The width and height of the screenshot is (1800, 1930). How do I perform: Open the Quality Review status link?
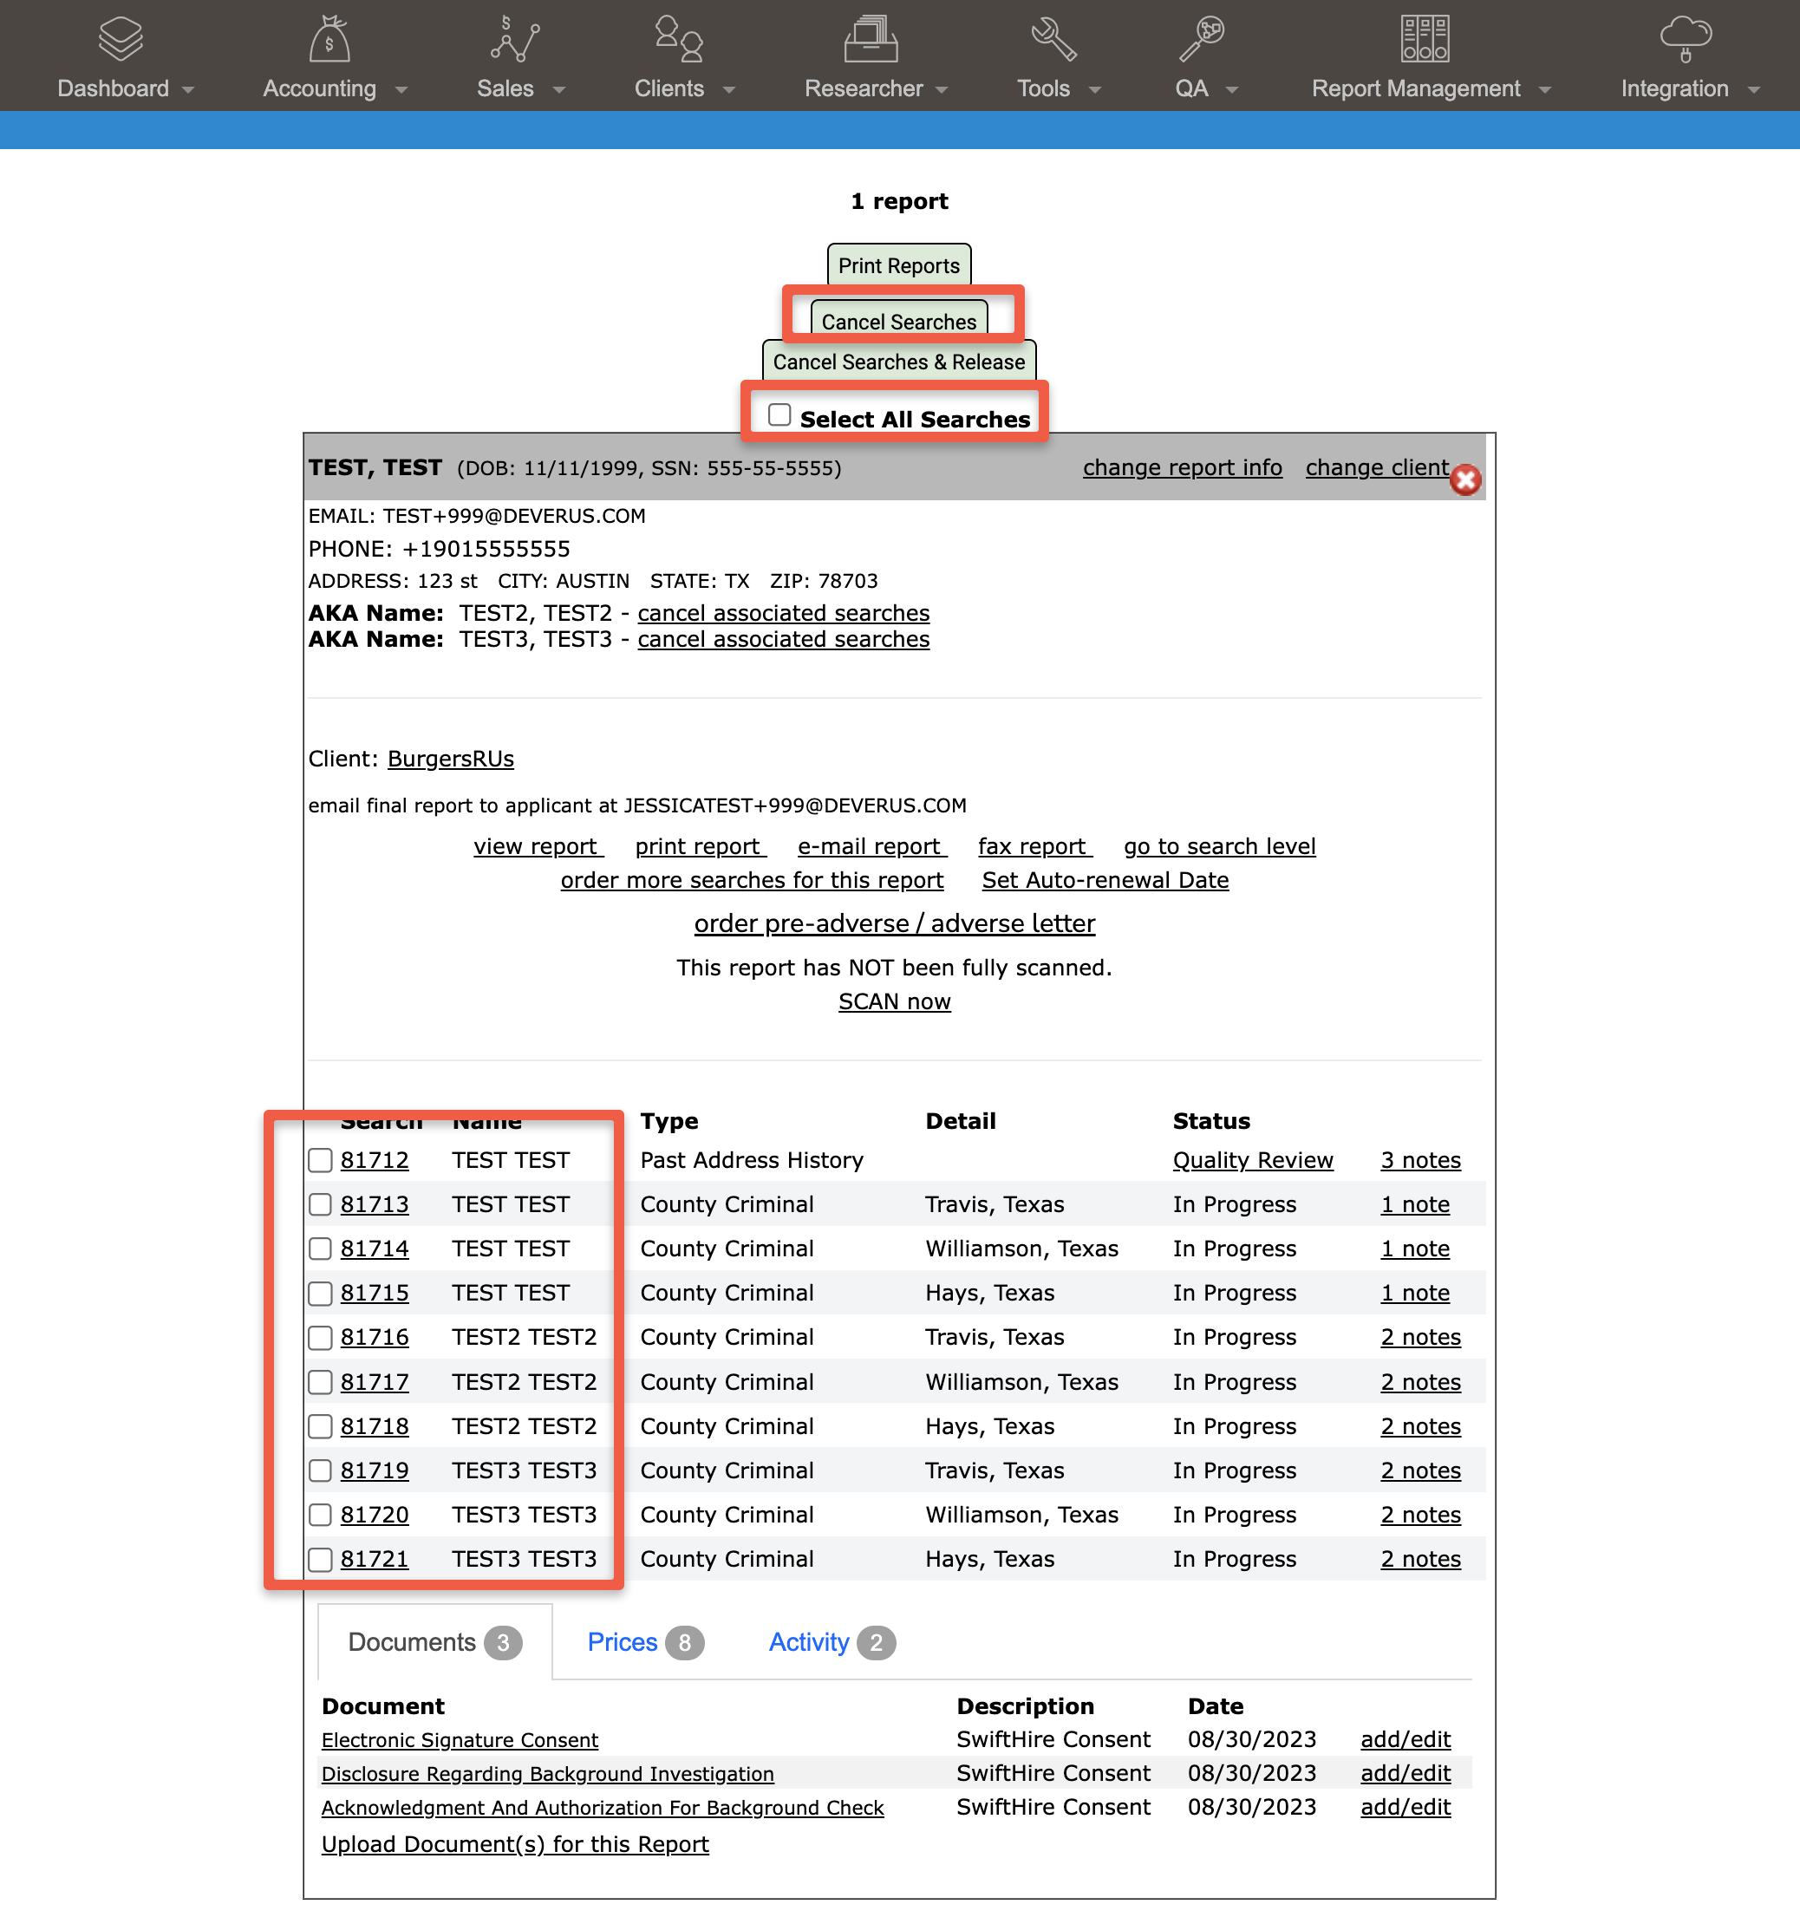click(1252, 1160)
